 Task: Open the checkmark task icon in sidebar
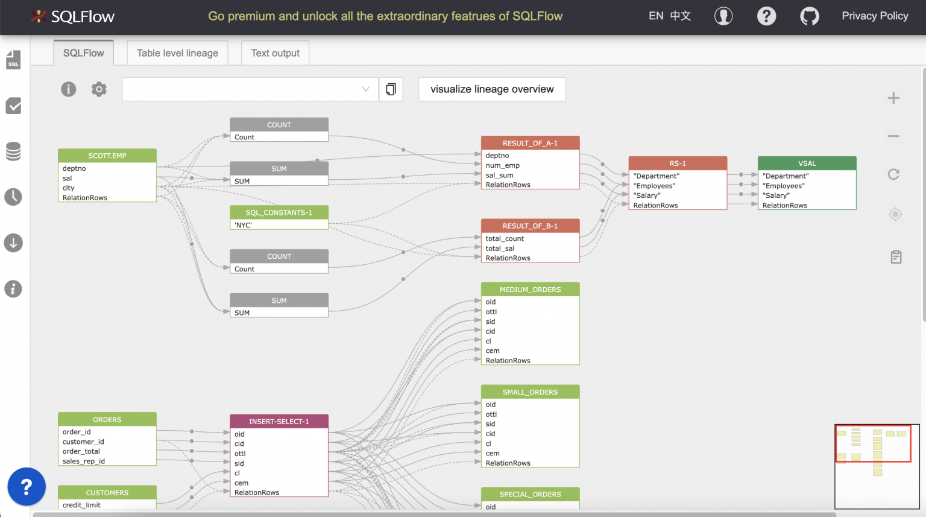(x=13, y=106)
